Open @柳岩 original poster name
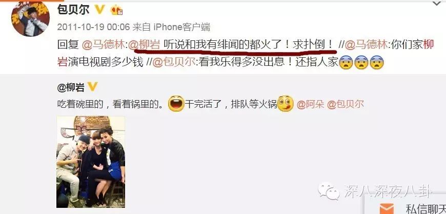 click(71, 88)
